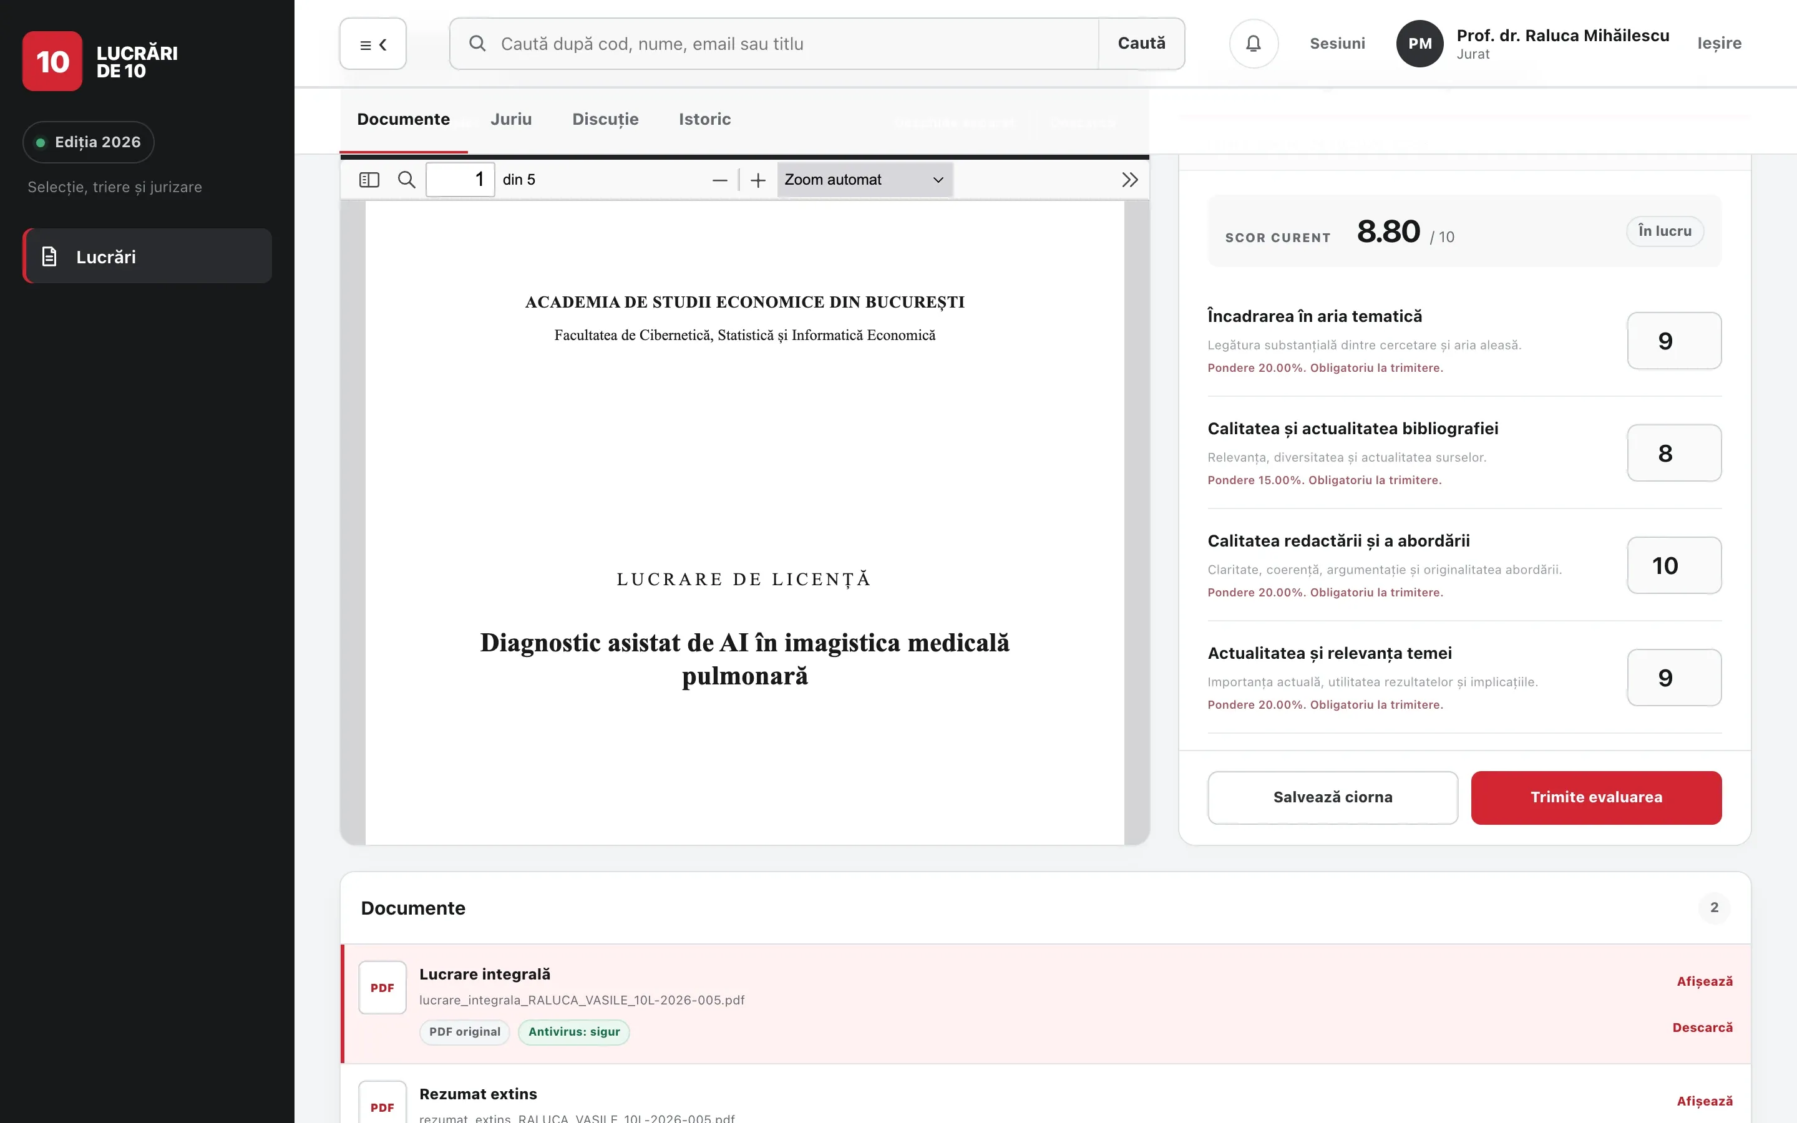The height and width of the screenshot is (1123, 1797).
Task: Edit score for Actualitatea și relevanța temei
Action: click(1673, 677)
